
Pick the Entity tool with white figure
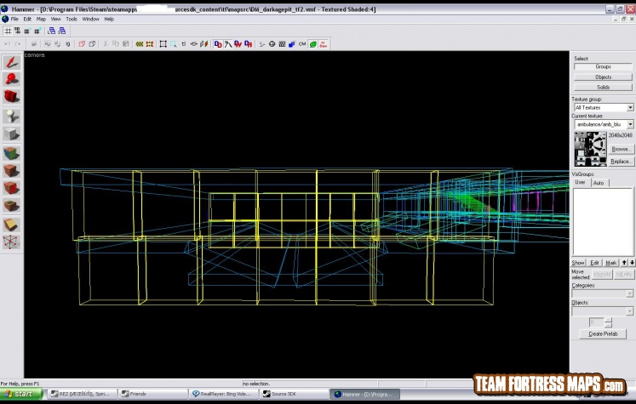coord(11,117)
